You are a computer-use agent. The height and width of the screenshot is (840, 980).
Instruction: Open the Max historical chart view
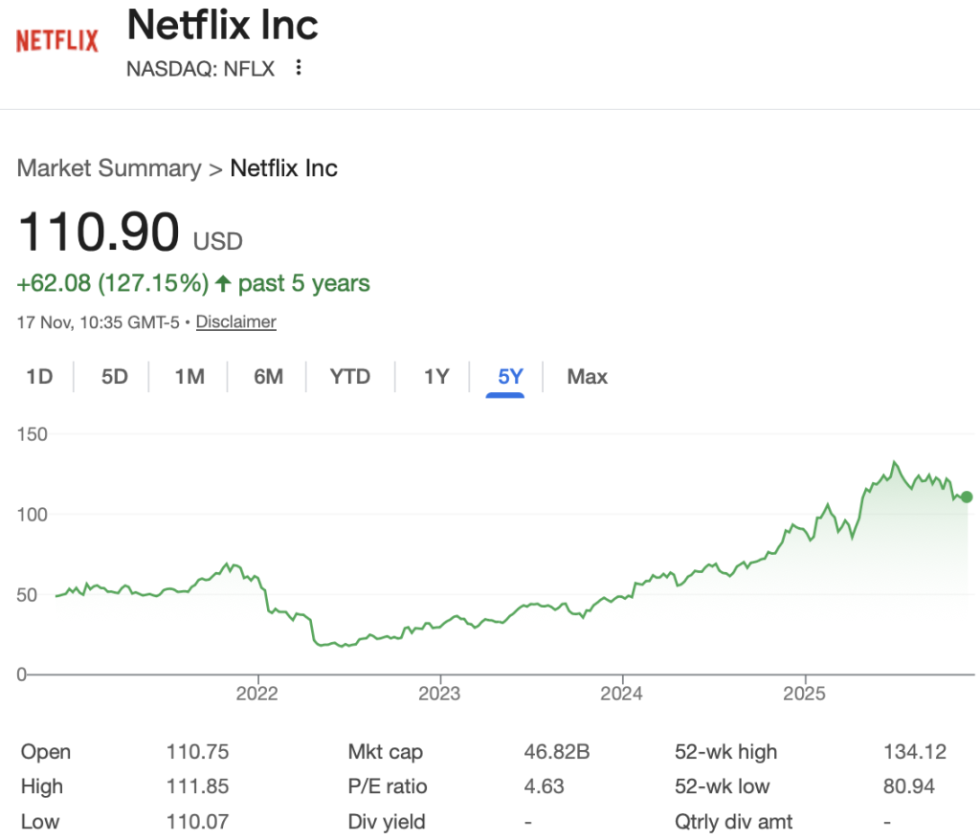pyautogui.click(x=587, y=376)
